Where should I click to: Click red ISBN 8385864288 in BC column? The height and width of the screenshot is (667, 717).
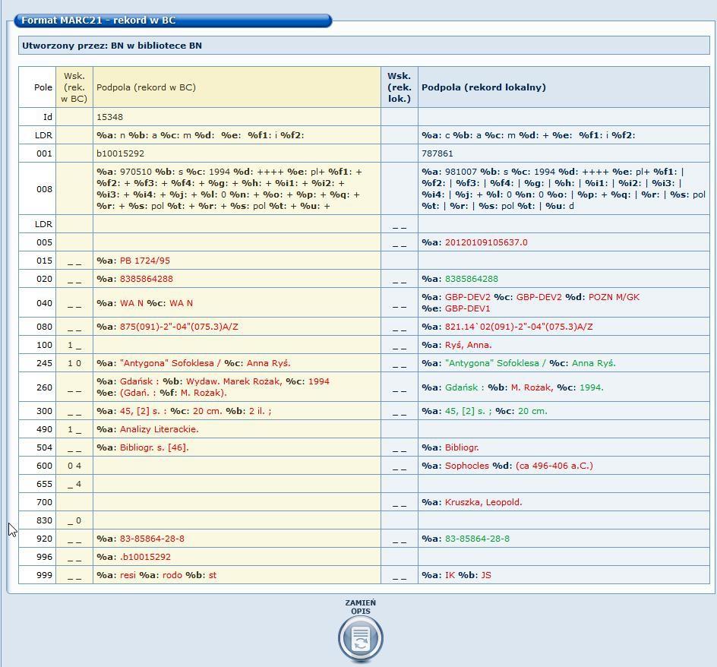[x=147, y=279]
